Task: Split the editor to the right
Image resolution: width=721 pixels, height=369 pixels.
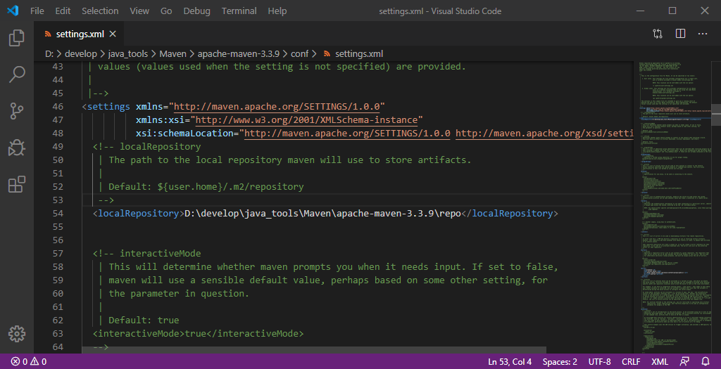Action: [680, 34]
